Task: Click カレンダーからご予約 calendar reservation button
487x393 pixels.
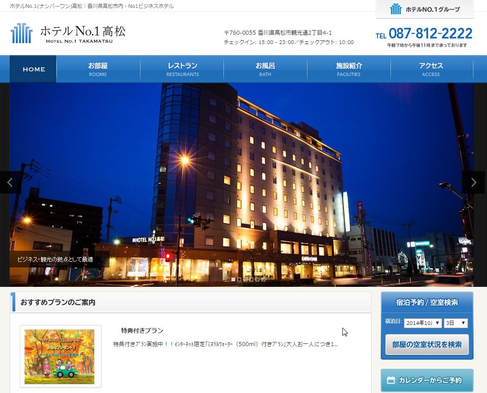Action: click(427, 380)
